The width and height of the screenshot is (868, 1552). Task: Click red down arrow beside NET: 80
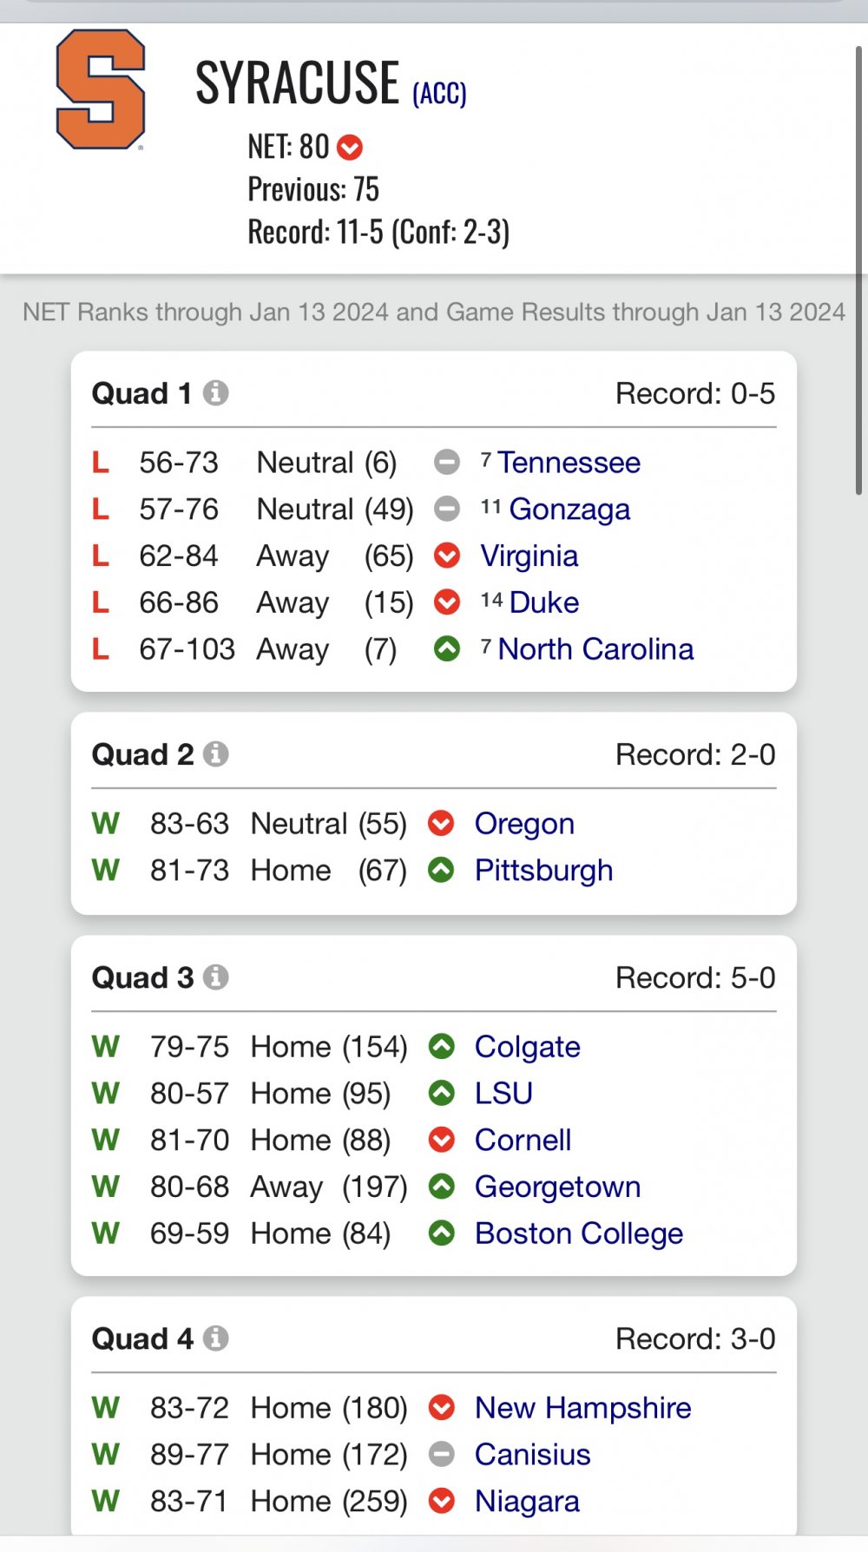coord(350,148)
